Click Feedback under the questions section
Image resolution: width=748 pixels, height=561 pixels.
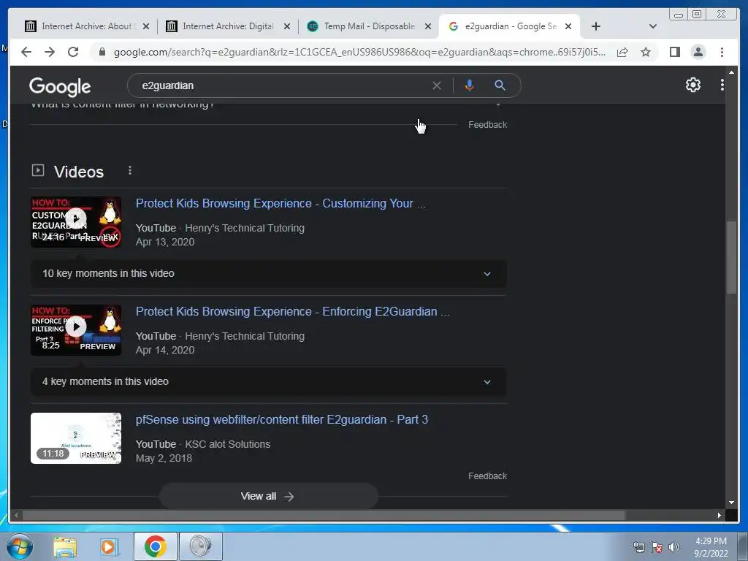point(487,124)
